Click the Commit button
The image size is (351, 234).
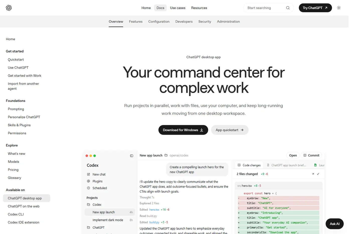311,155
